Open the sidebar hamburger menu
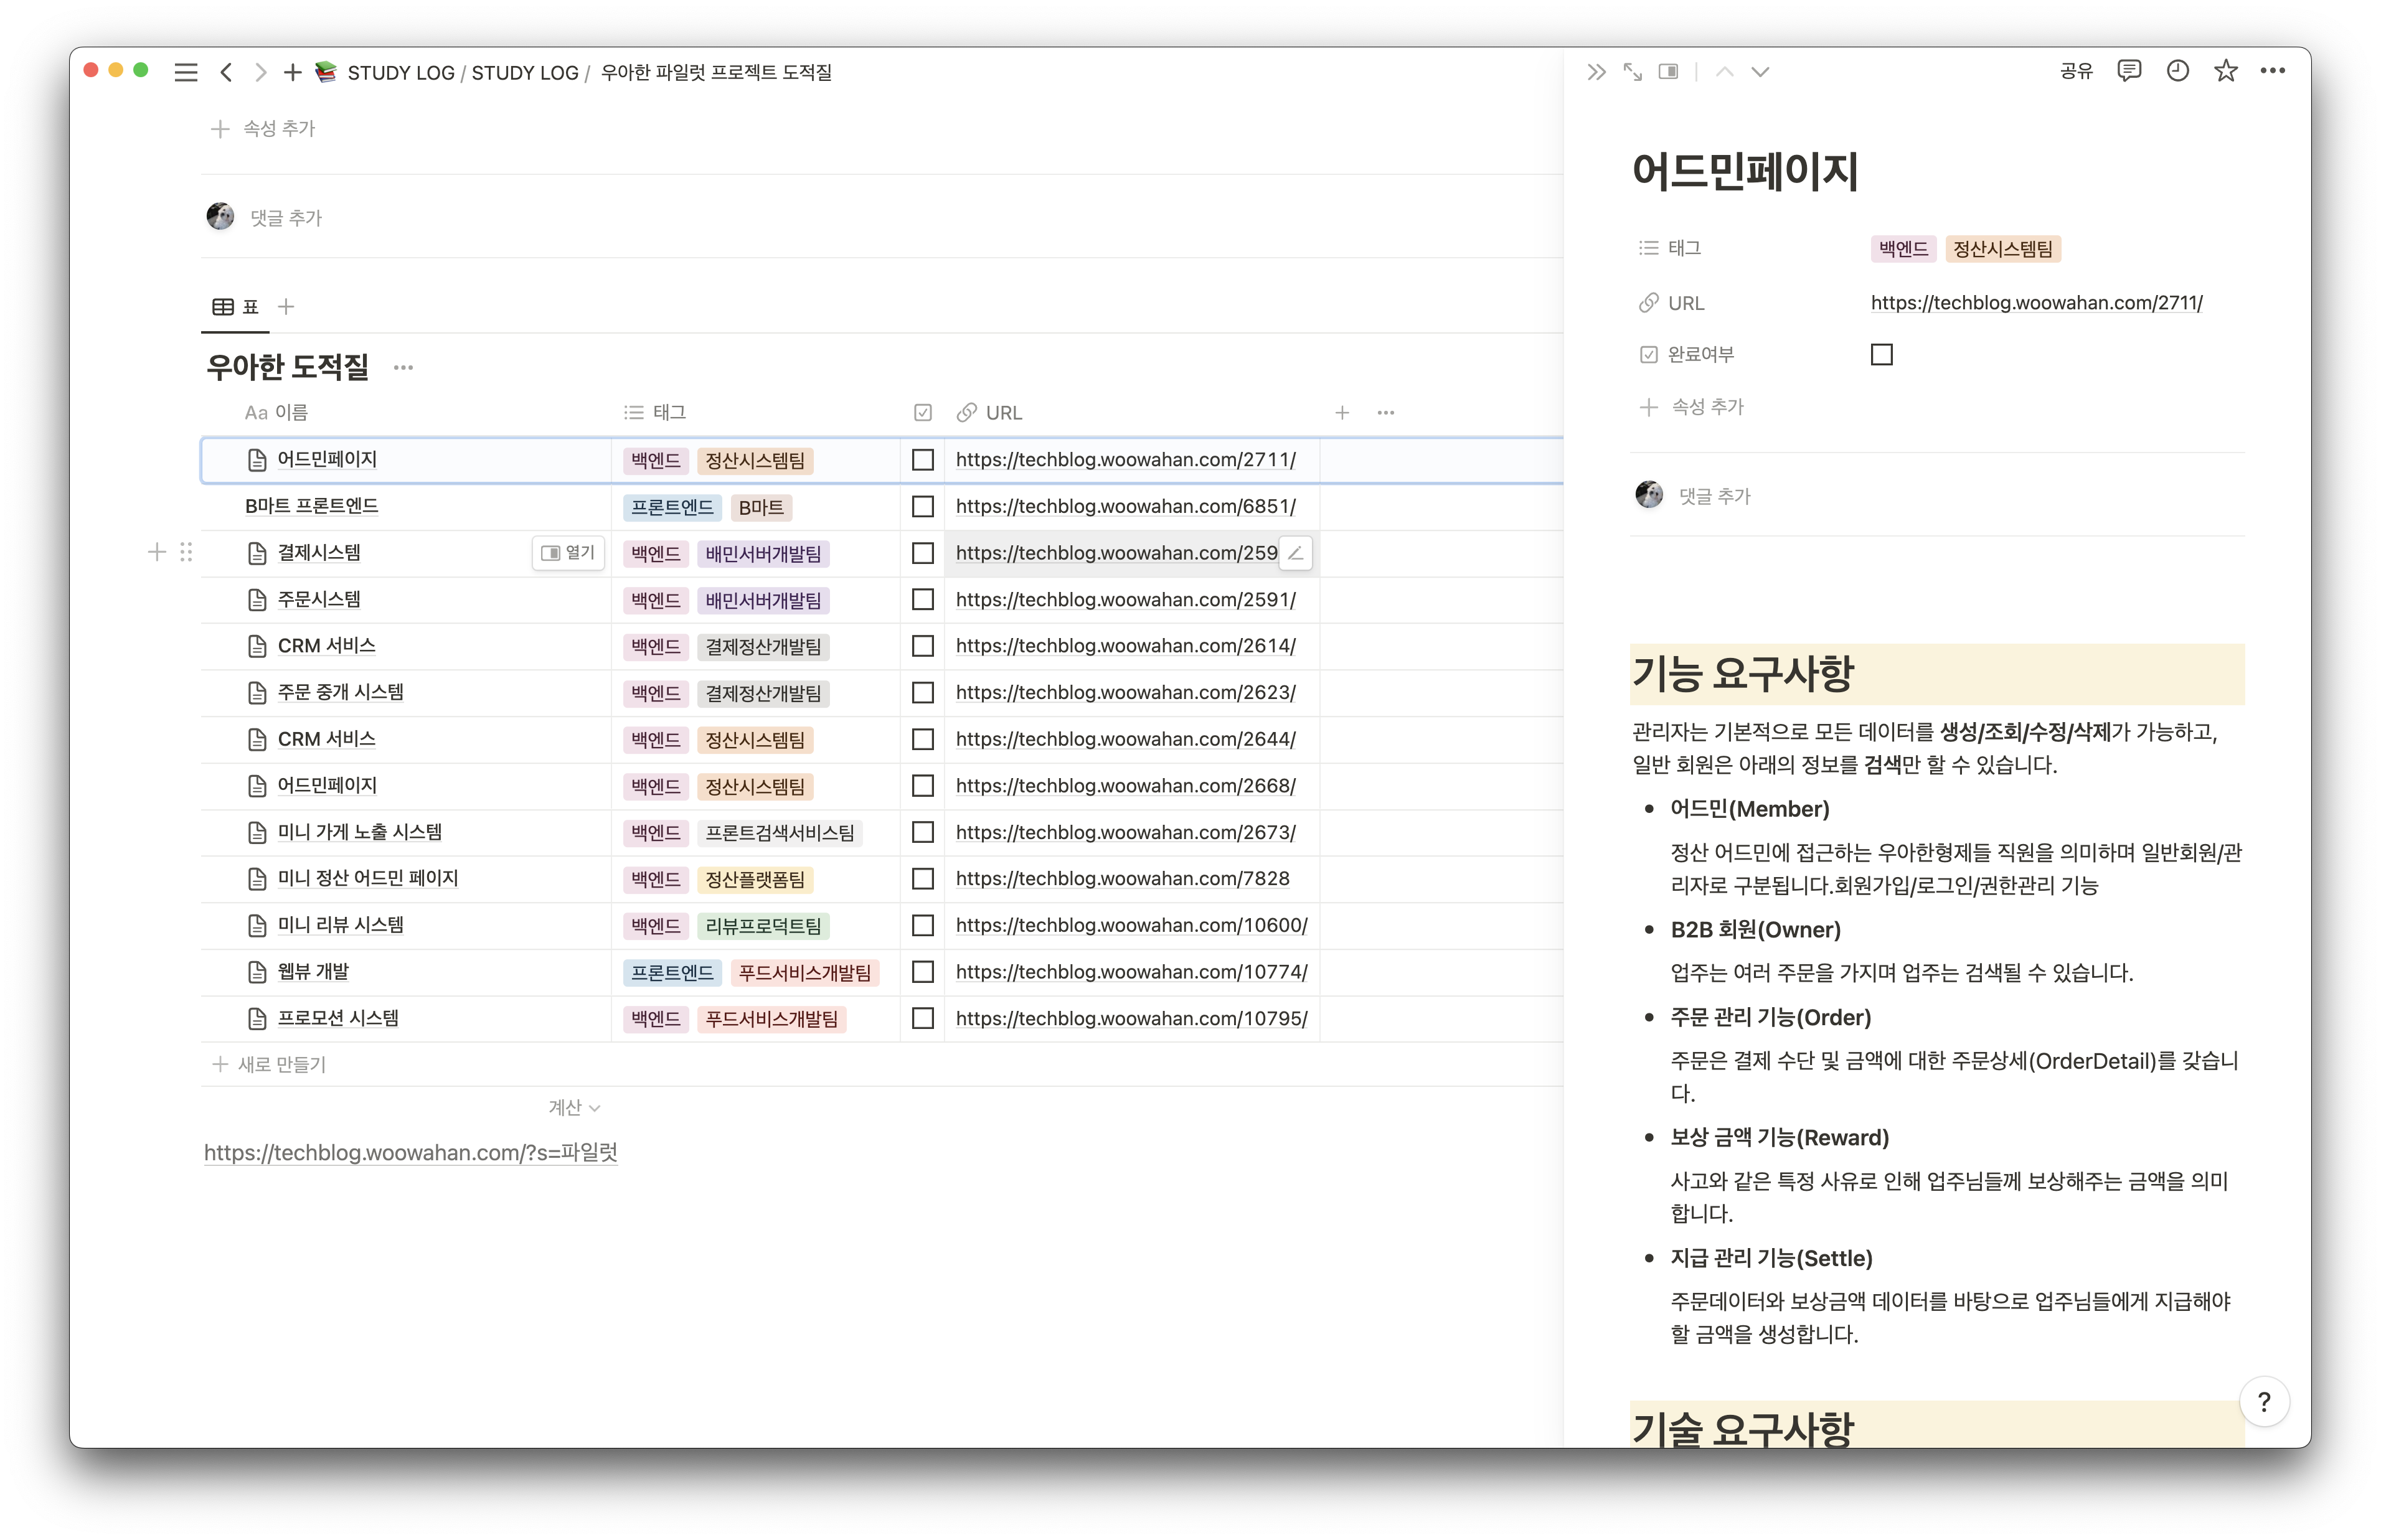Image resolution: width=2381 pixels, height=1540 pixels. 185,72
